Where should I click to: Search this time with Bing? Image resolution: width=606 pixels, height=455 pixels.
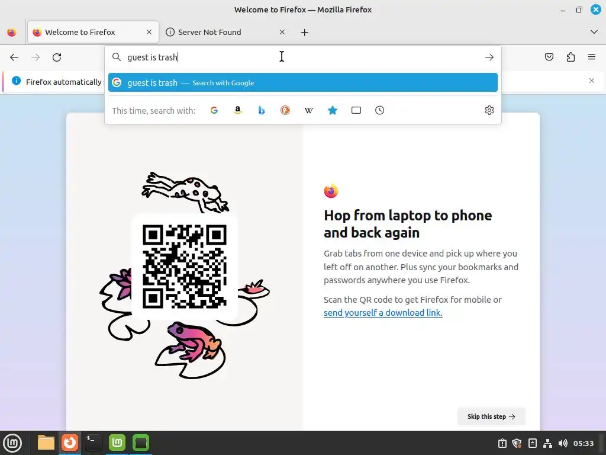(261, 110)
